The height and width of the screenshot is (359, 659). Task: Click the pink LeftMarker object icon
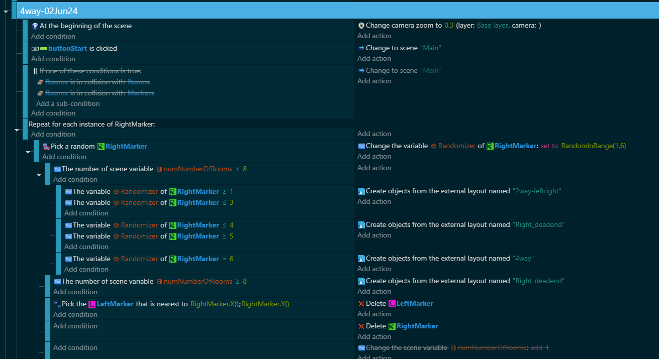point(91,303)
